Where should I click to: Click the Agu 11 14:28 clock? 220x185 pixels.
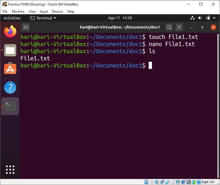pos(121,18)
